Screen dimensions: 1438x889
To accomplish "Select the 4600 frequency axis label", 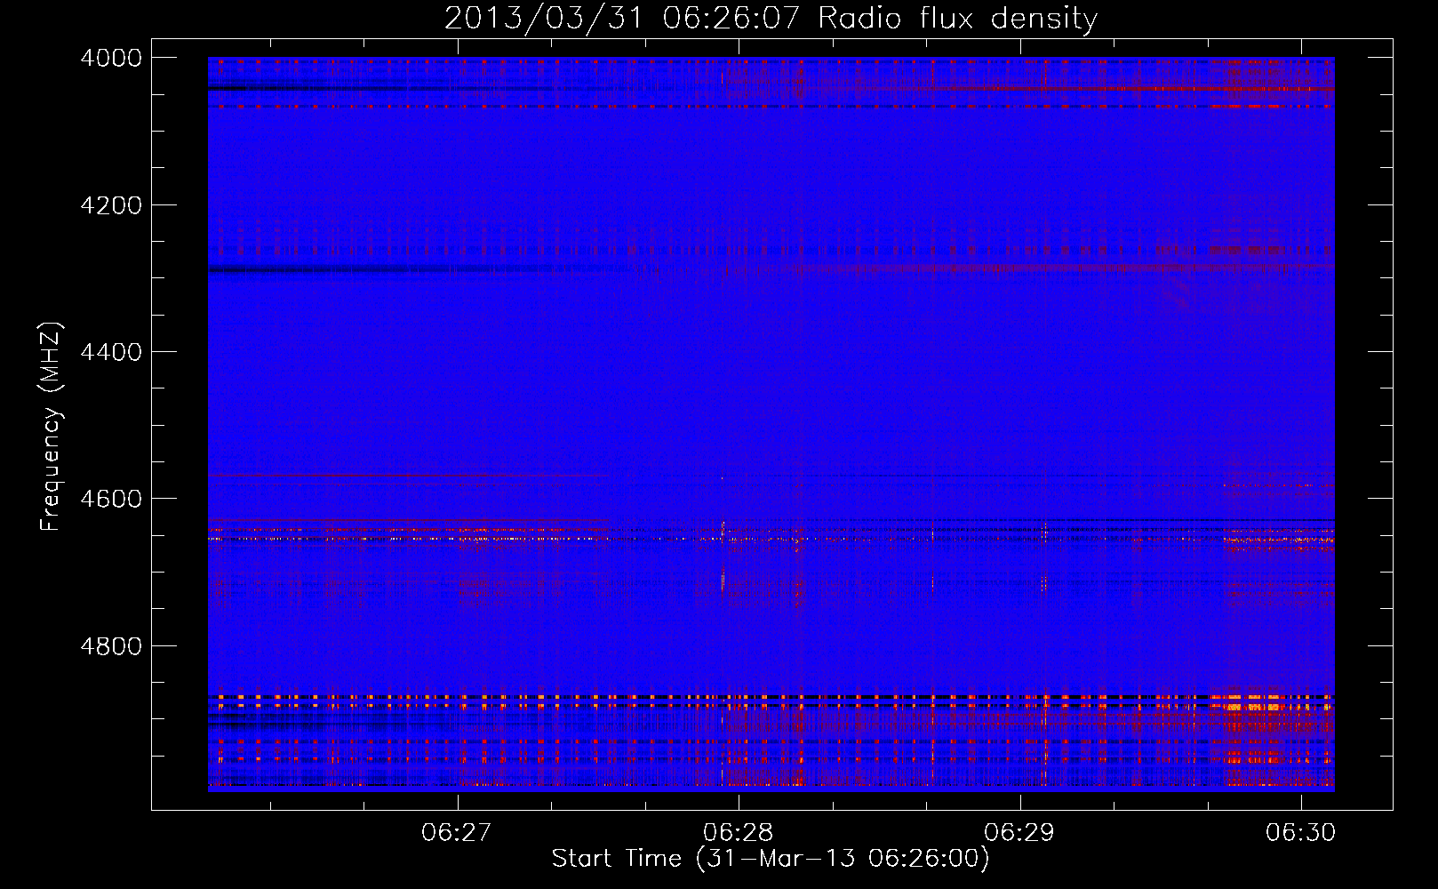I will pyautogui.click(x=111, y=499).
